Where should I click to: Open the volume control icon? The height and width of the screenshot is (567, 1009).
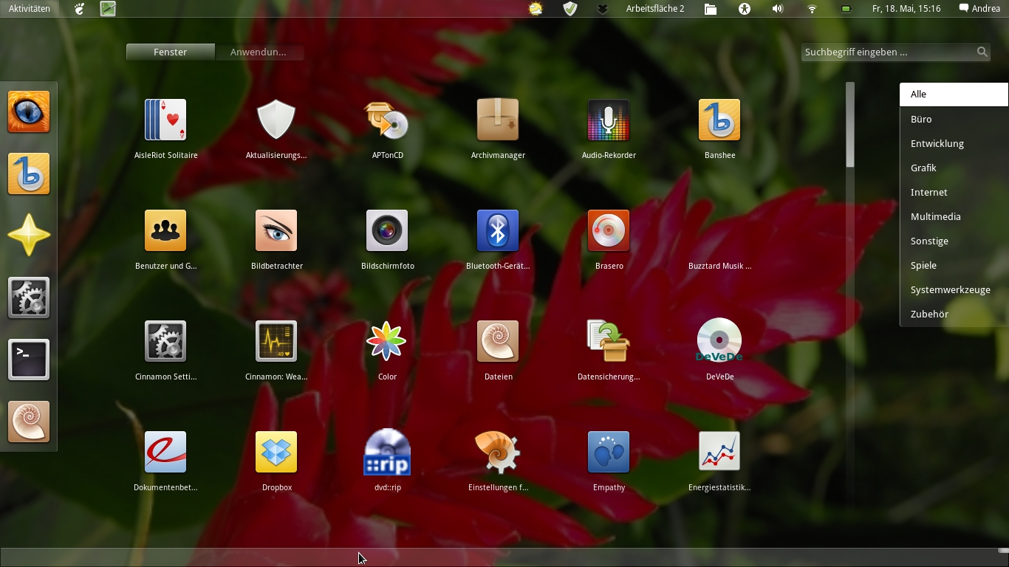[778, 9]
